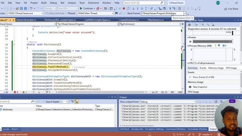Pause the Events track in Diagnostic Tools
This screenshot has height=136, width=242.
coord(190,42)
